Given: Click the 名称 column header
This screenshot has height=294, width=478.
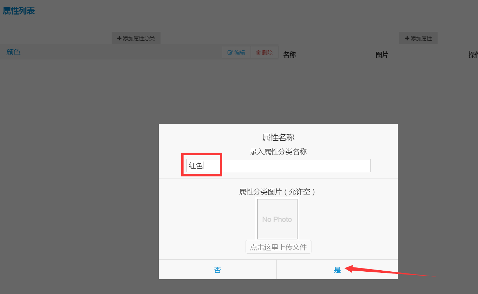Looking at the screenshot, I should (289, 55).
